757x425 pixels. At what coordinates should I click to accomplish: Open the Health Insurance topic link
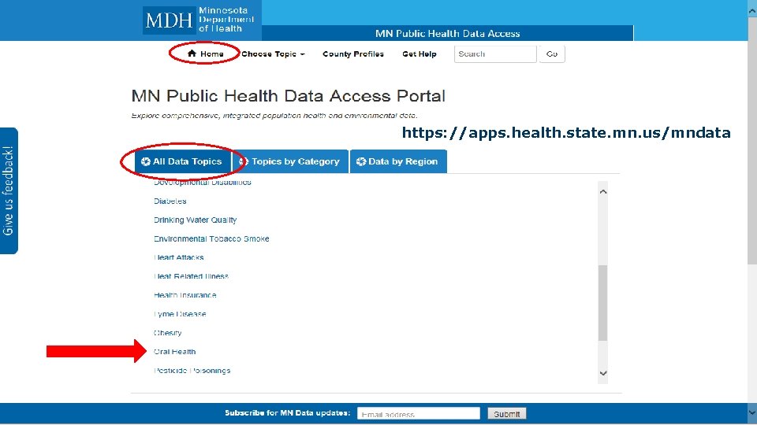click(185, 295)
